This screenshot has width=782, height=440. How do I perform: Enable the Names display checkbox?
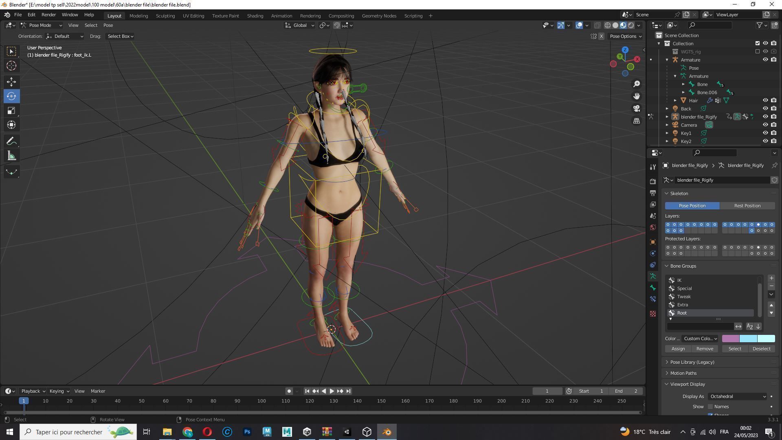710,407
